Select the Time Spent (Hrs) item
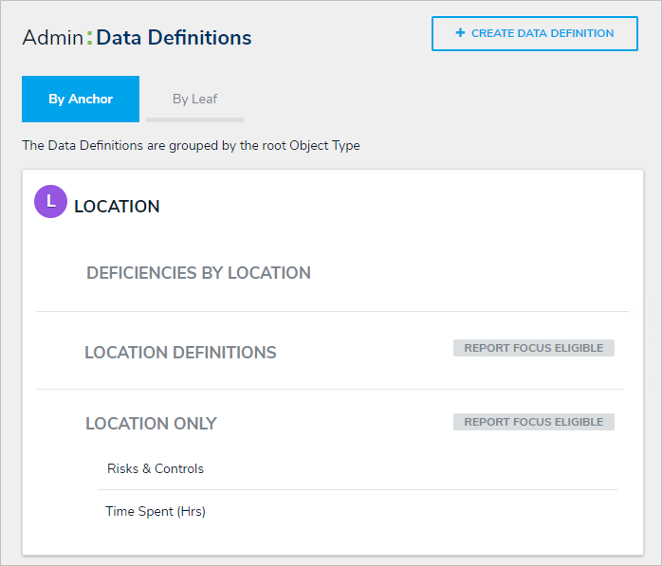Screen dimensions: 662x566 coord(156,512)
